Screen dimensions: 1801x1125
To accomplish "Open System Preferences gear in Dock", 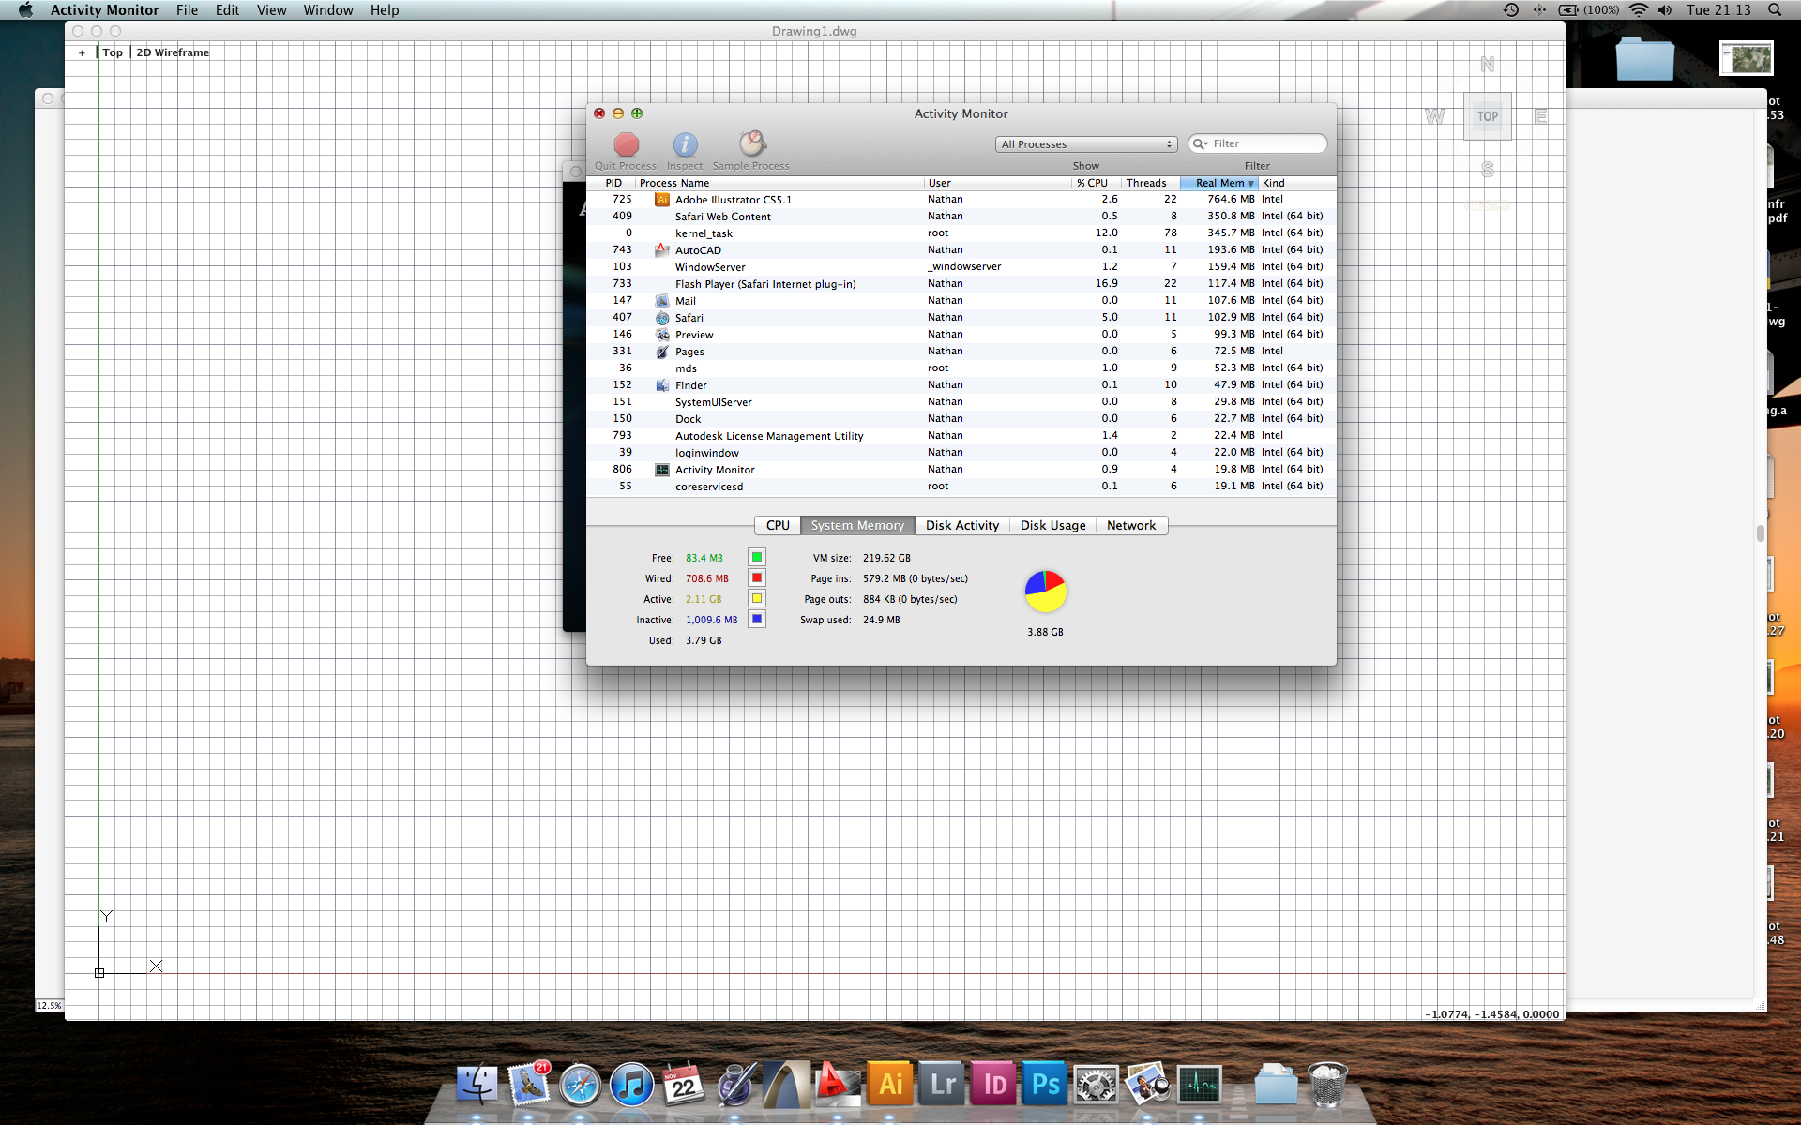I will coord(1097,1086).
